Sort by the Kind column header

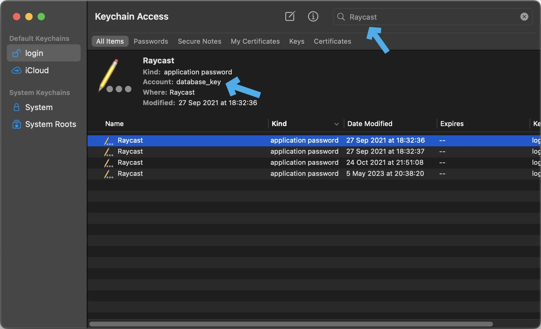279,124
